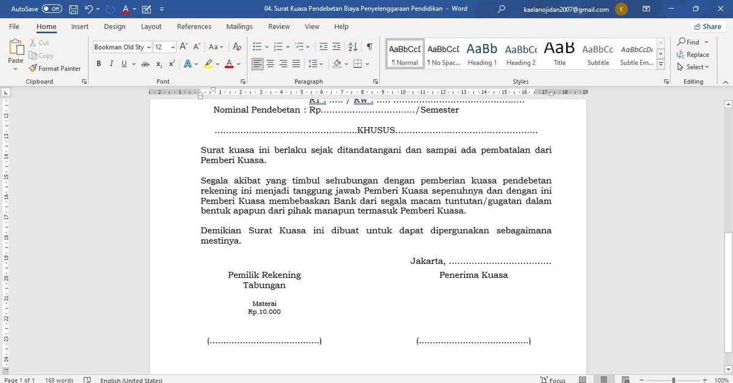Click the proofing check icon in status bar
Viewport: 733px width, 383px height.
coord(87,380)
